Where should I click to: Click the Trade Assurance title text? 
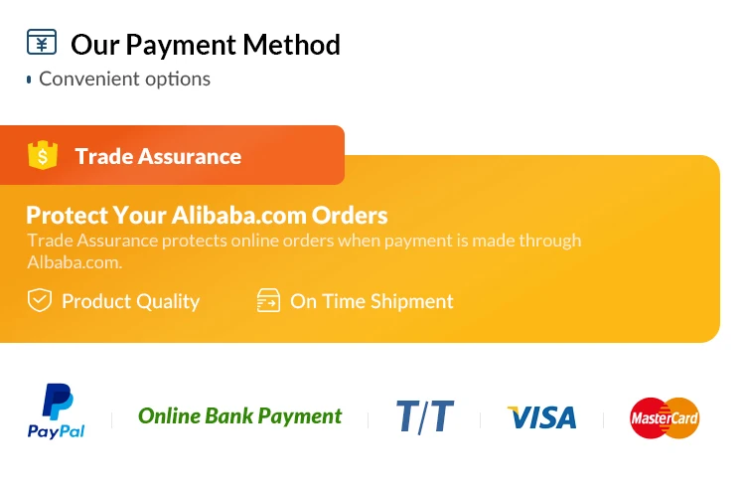pyautogui.click(x=158, y=156)
